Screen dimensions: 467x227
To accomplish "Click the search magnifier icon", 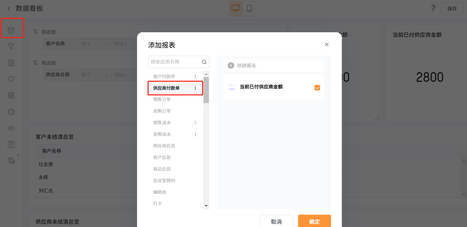I will (204, 62).
